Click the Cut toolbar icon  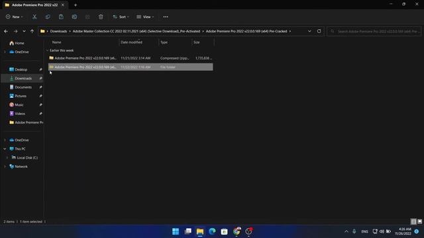[x=34, y=17]
